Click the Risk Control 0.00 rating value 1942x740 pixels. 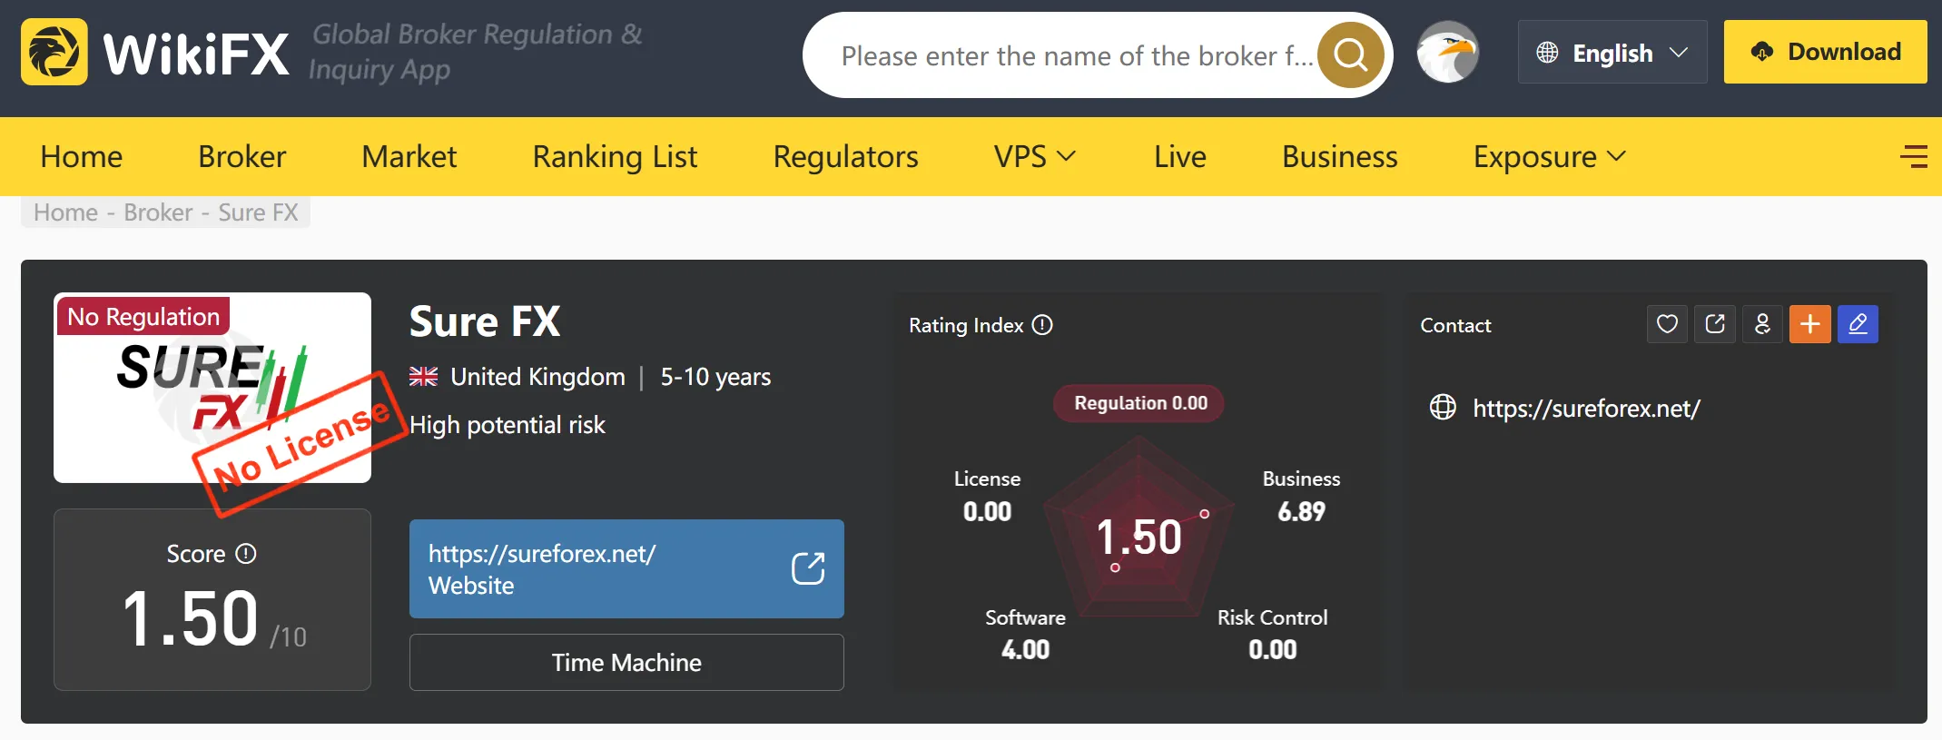1272,650
